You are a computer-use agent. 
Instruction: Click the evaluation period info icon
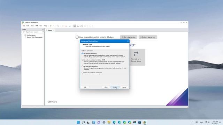77,37
